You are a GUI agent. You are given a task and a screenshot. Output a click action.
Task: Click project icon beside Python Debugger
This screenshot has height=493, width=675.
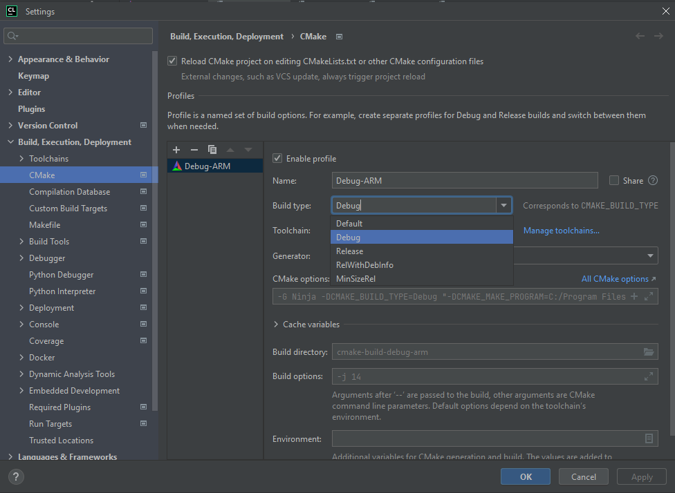pyautogui.click(x=143, y=274)
